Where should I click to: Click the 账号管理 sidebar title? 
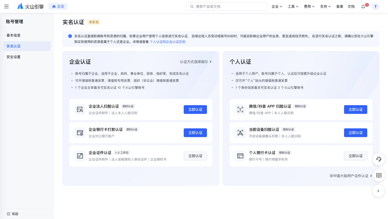[x=15, y=22]
